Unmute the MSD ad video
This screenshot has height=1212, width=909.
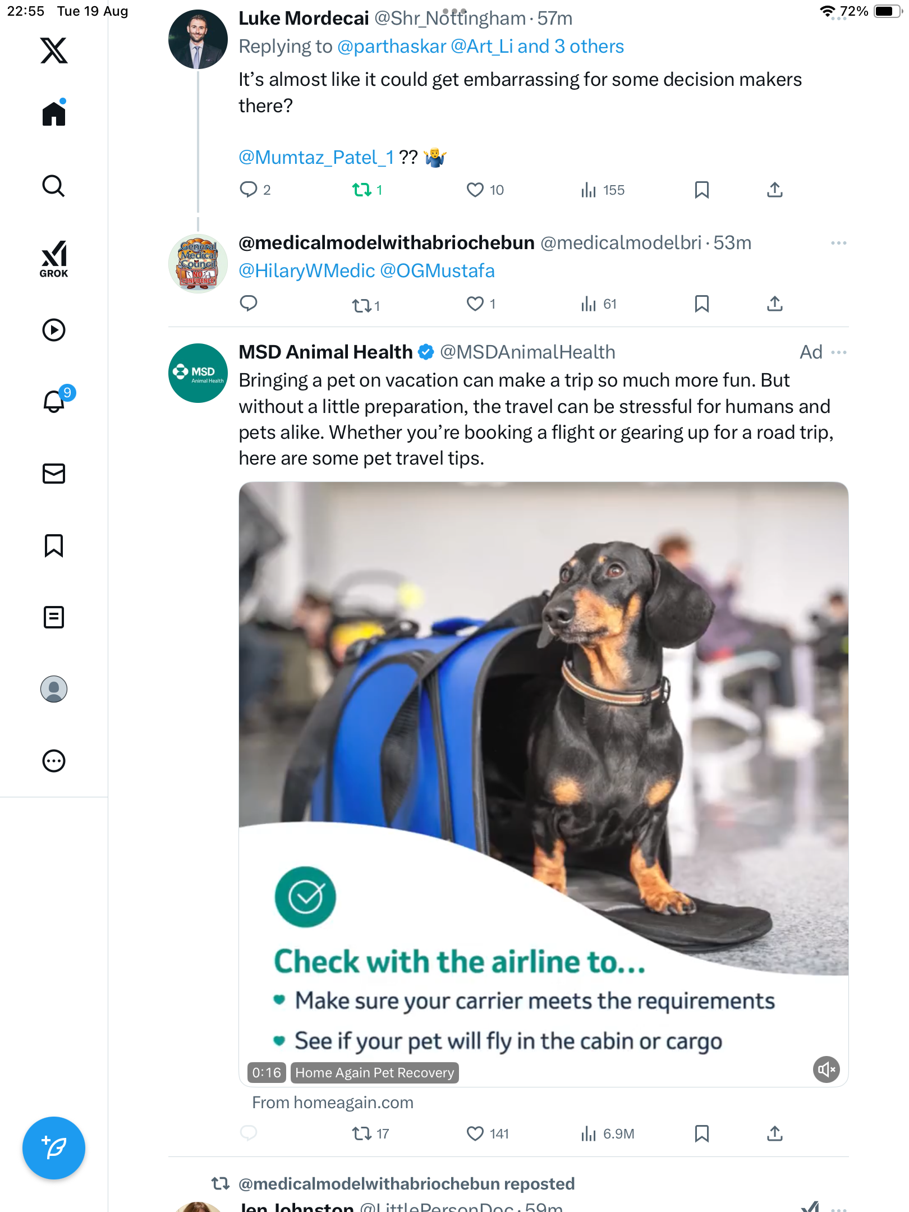[x=826, y=1069]
